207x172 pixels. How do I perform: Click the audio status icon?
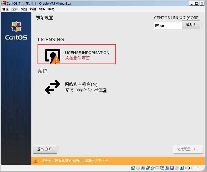pyautogui.click(x=143, y=168)
